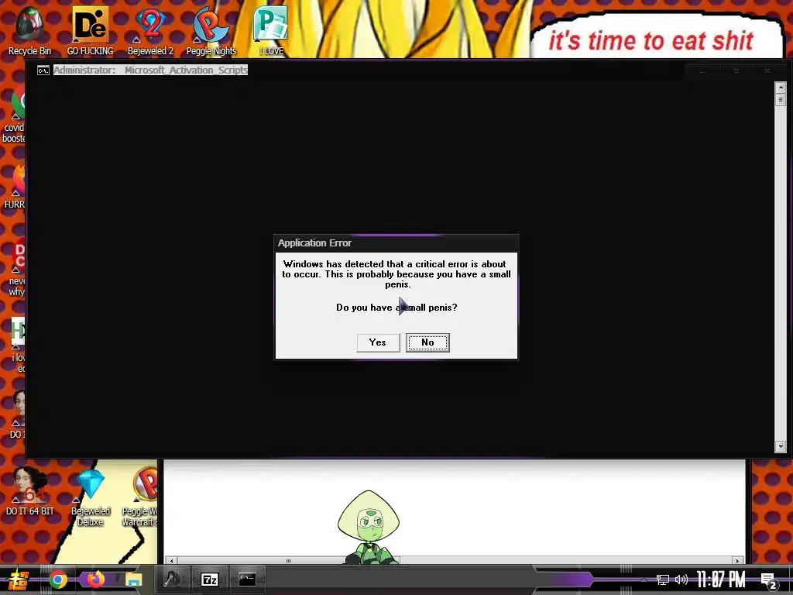Click the left arrow of the background window's horizontal scrollbar
Viewport: 793px width, 595px height.
(171, 561)
